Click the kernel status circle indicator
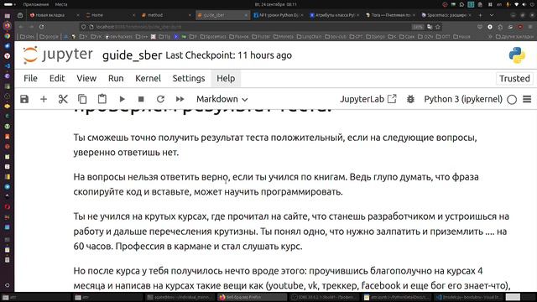This screenshot has width=537, height=302. 512,100
